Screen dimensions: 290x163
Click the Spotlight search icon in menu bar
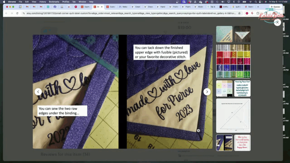pos(256,2)
